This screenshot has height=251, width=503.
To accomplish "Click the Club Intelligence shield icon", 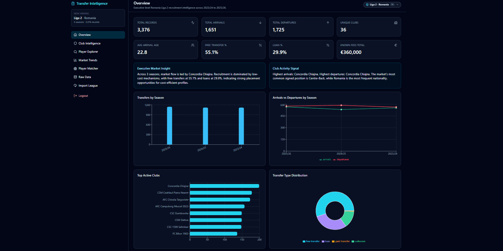I will [75, 43].
